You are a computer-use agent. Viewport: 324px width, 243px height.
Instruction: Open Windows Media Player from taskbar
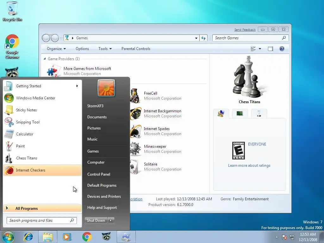click(67, 237)
